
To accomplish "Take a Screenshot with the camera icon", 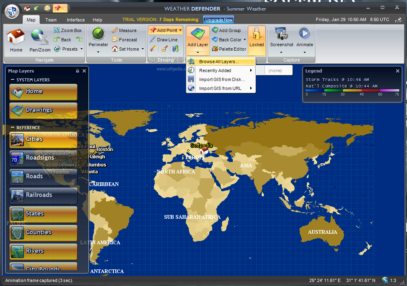I will 281,34.
